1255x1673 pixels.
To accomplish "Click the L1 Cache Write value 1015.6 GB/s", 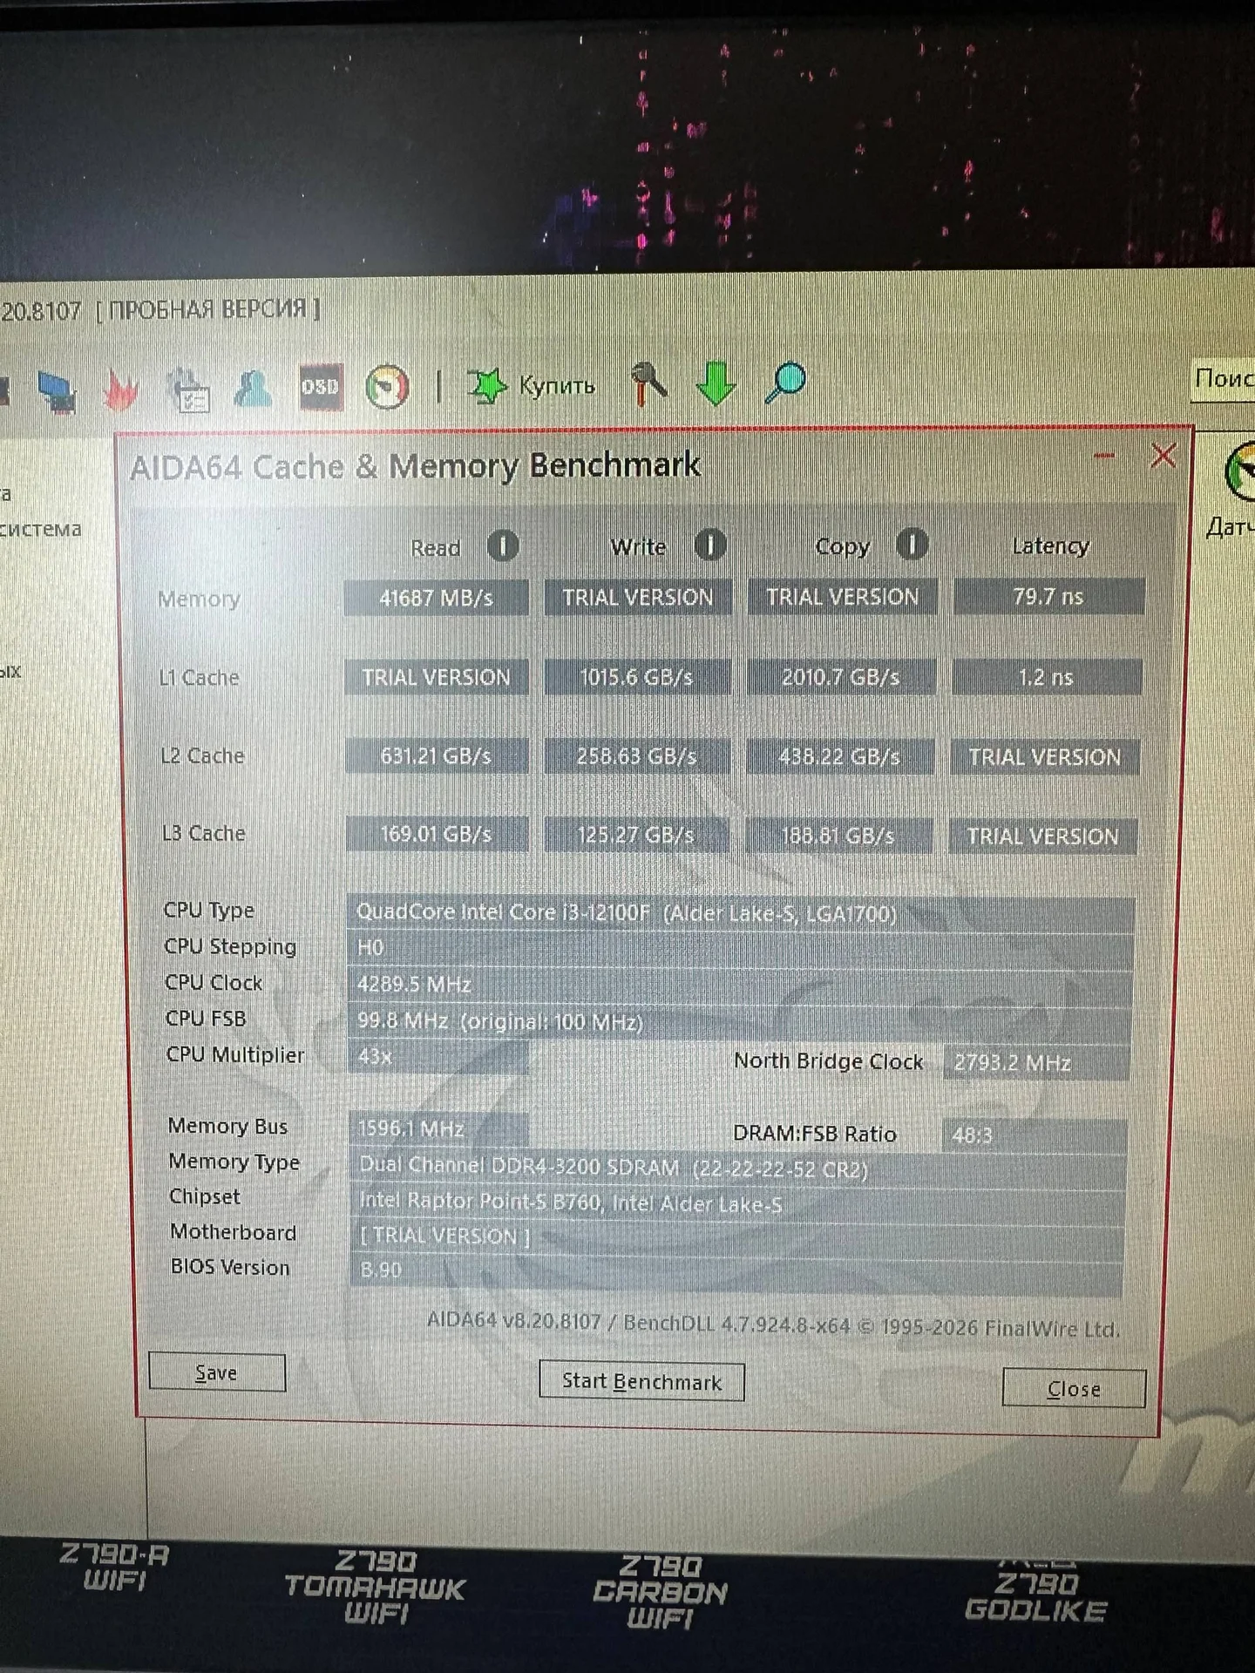I will coord(637,677).
